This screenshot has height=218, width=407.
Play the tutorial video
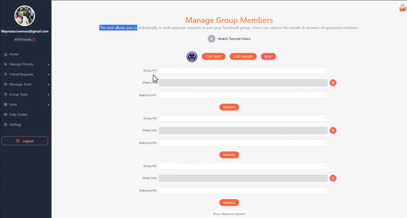coord(211,39)
